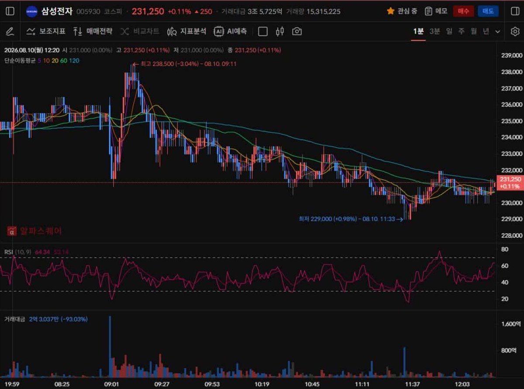Viewport: 524px width, 389px height.
Task: Click the 239,000 price axis label
Action: [x=511, y=56]
